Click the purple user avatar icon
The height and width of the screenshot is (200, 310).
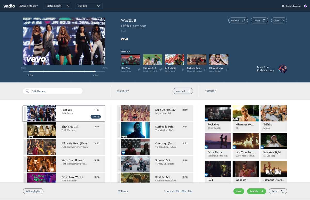306,6
